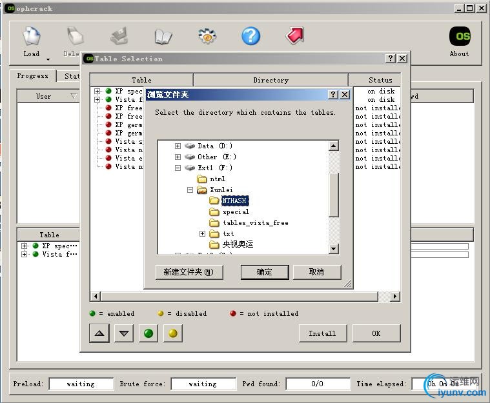This screenshot has height=403, width=490.
Task: Click the Crack gear icon
Action: (207, 36)
